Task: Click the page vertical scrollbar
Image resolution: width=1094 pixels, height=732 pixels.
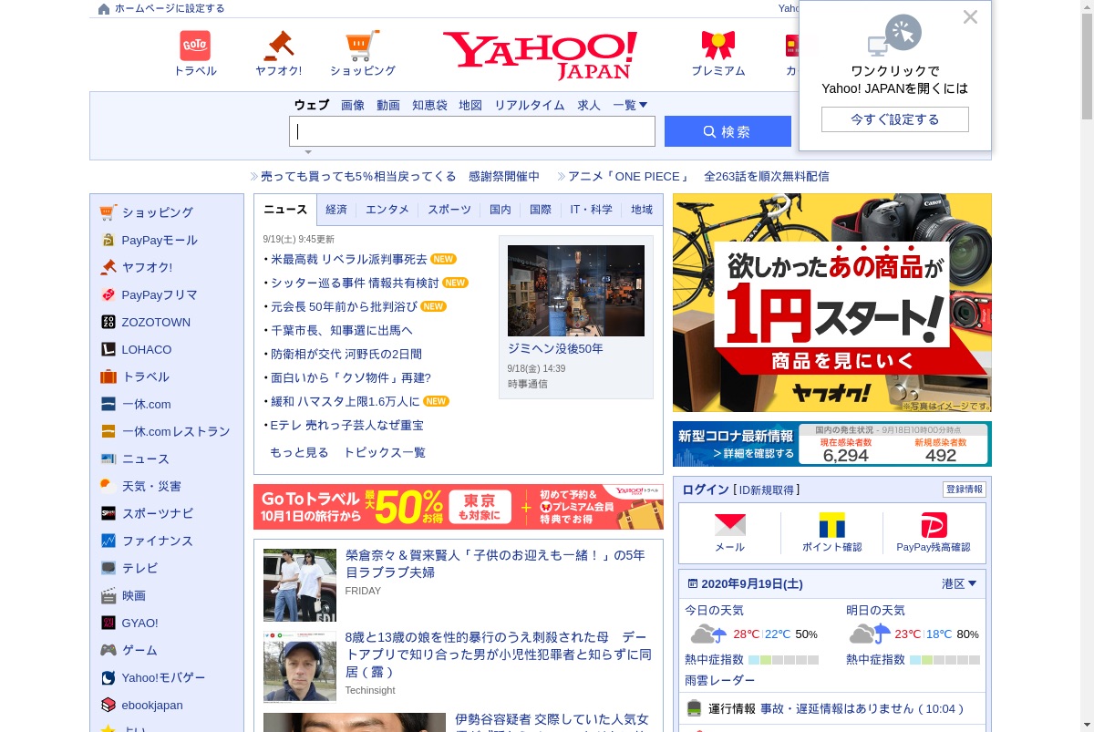Action: pyautogui.click(x=1087, y=366)
